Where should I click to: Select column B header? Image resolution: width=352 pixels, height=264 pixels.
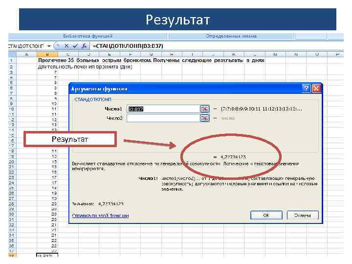[47, 54]
